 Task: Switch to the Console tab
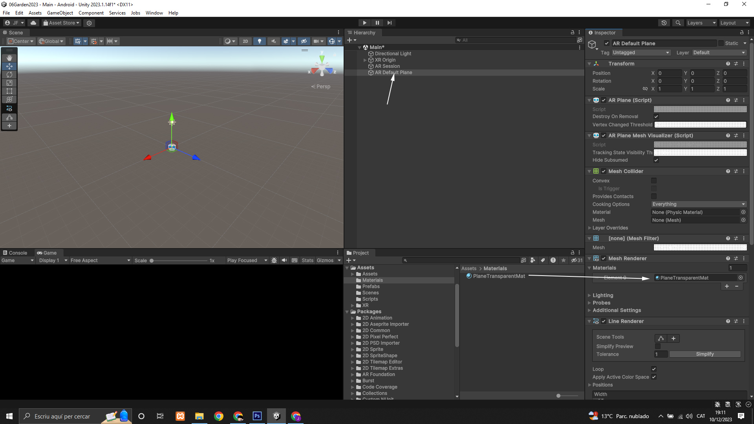15,253
